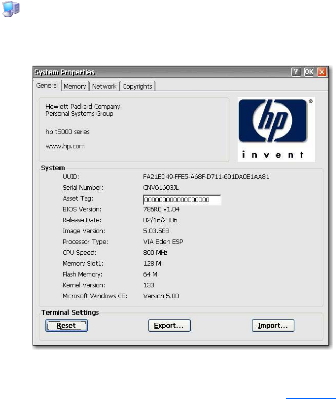Click the UUID value FA21ED49-FFE5-A68F-D711-601DA0E1AA81

206,177
